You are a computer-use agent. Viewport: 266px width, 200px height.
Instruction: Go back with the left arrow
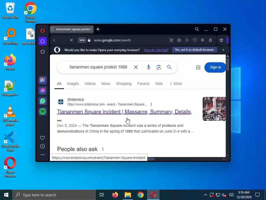[x=55, y=40]
